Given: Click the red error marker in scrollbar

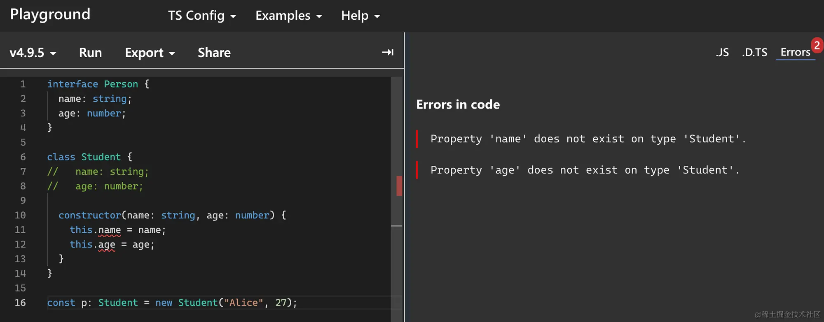Looking at the screenshot, I should point(399,186).
